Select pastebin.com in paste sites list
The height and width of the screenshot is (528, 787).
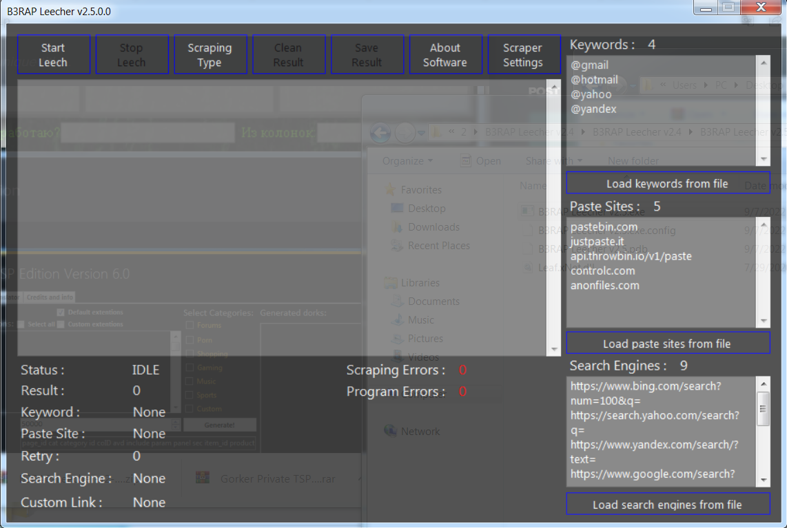tap(604, 226)
